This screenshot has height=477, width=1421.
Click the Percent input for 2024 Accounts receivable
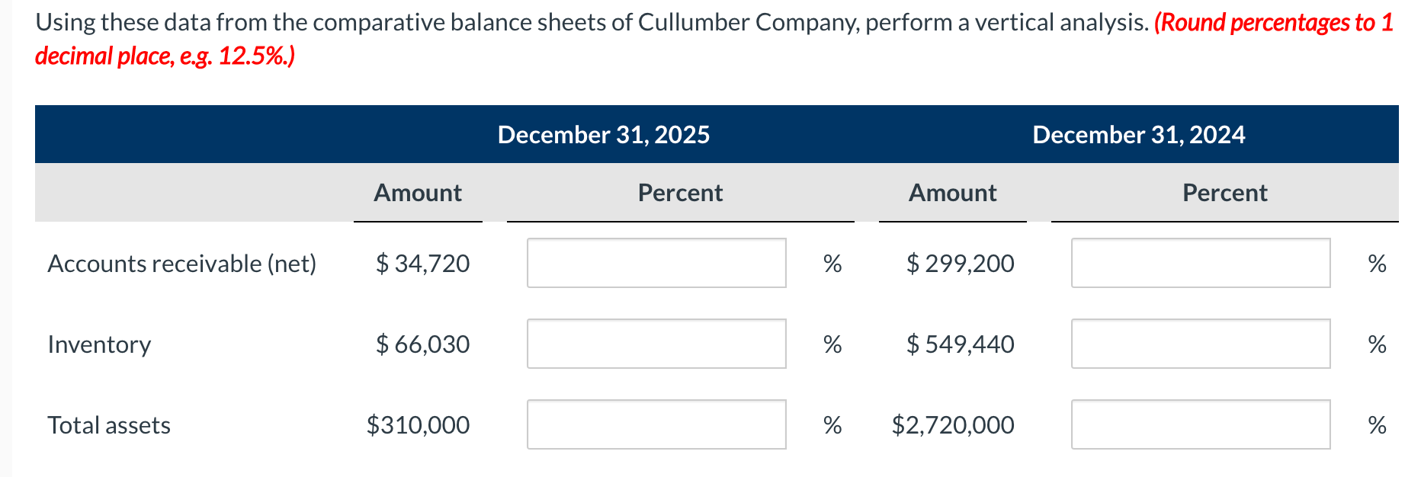1200,264
